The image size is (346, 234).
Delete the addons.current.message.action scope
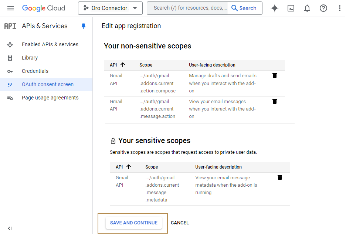point(275,101)
